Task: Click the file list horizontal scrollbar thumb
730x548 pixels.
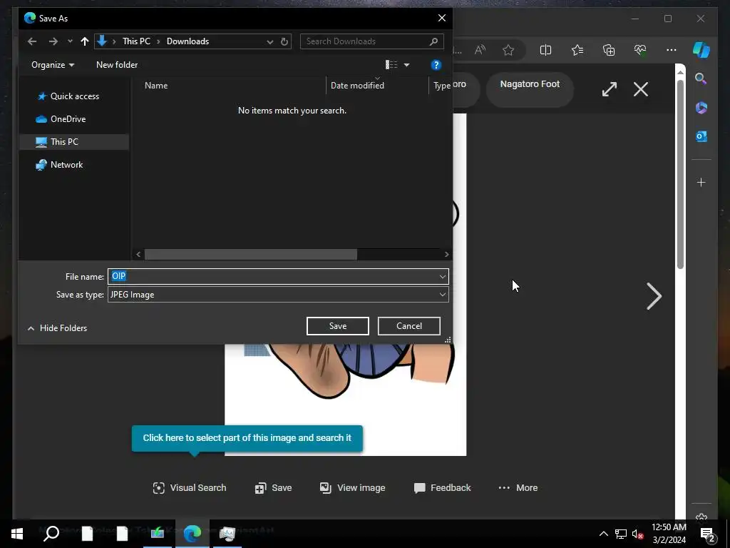Action: [x=251, y=255]
